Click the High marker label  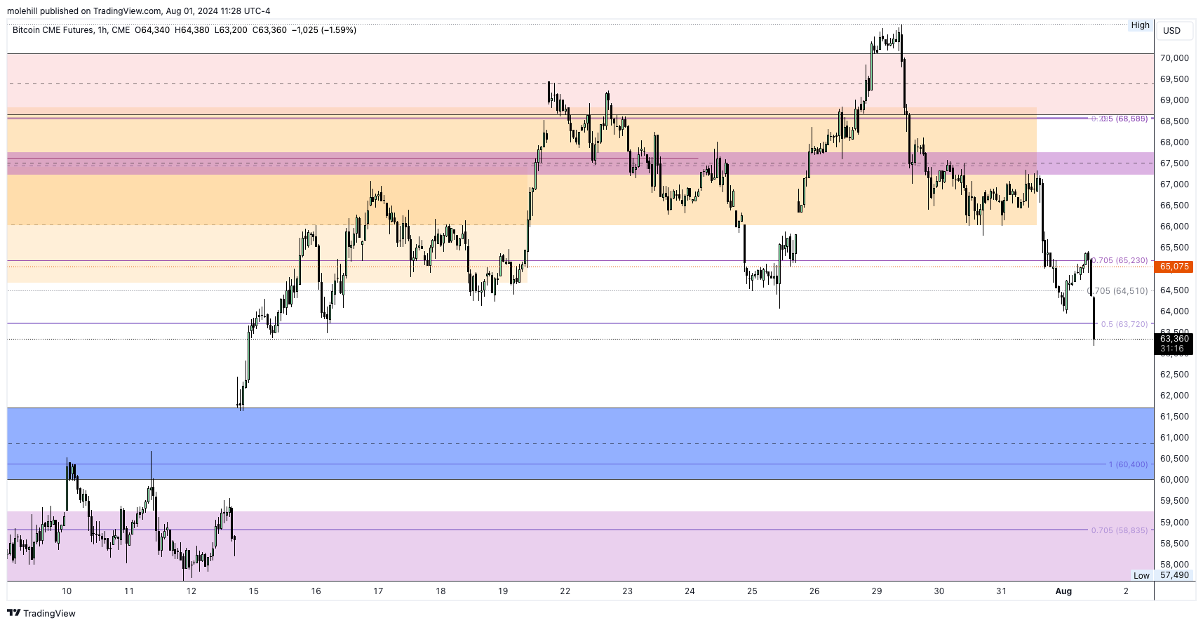(x=1141, y=25)
